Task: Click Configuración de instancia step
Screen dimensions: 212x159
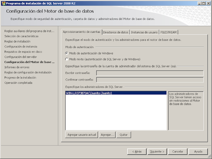Action: click(21, 46)
